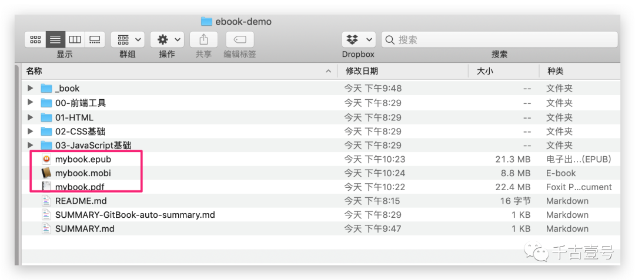This screenshot has height=280, width=635.
Task: Select the 01-HTML folder name
Action: click(x=74, y=117)
